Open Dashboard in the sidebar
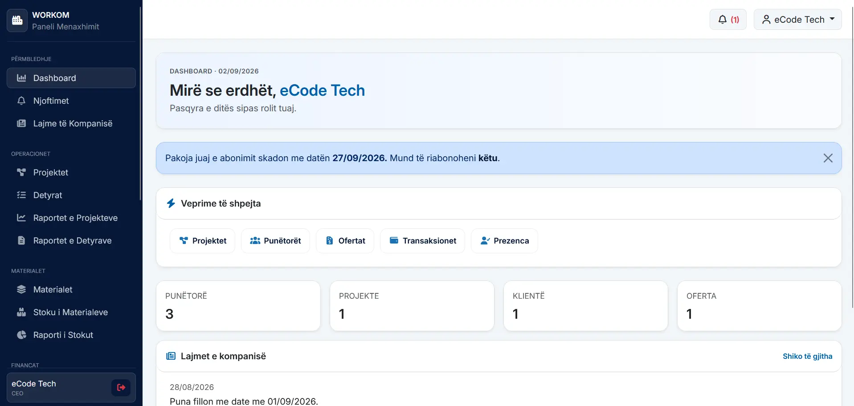The image size is (854, 406). click(x=71, y=78)
